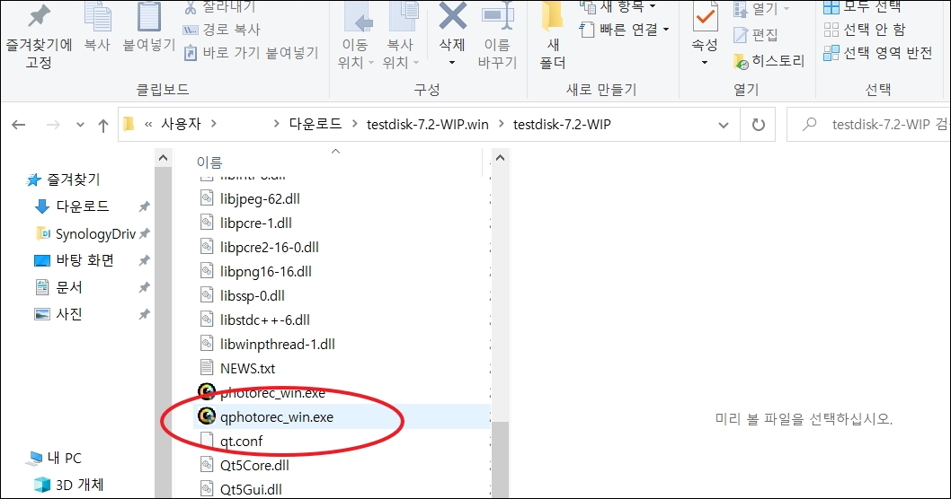The height and width of the screenshot is (499, 951).
Task: Sort by the 이름 column header
Action: click(x=209, y=162)
